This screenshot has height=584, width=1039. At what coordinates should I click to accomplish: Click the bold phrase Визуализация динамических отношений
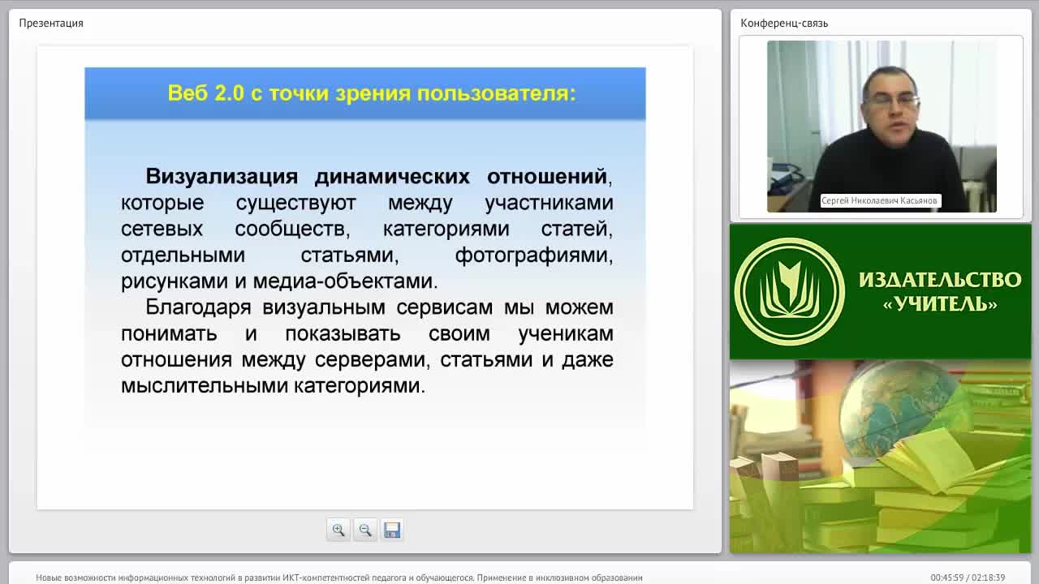[376, 176]
